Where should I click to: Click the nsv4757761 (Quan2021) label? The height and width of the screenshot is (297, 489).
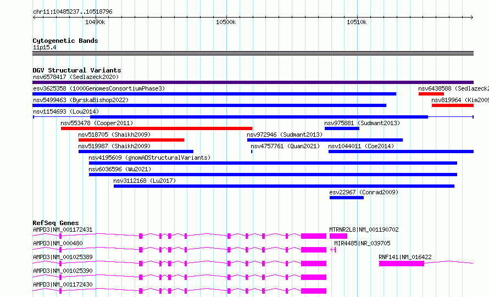(x=285, y=146)
